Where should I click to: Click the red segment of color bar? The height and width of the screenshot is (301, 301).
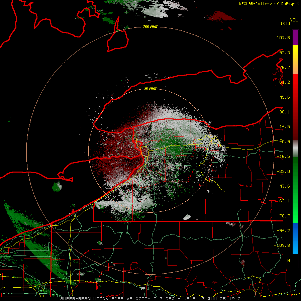tap(295, 107)
